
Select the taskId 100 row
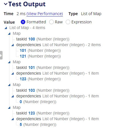tap(43, 39)
